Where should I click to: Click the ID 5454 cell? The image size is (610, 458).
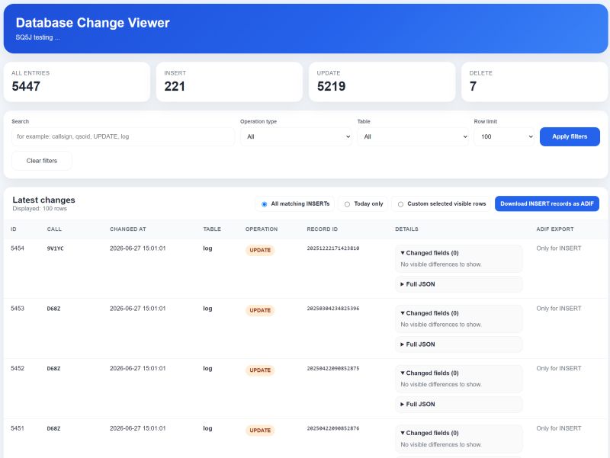pos(18,248)
